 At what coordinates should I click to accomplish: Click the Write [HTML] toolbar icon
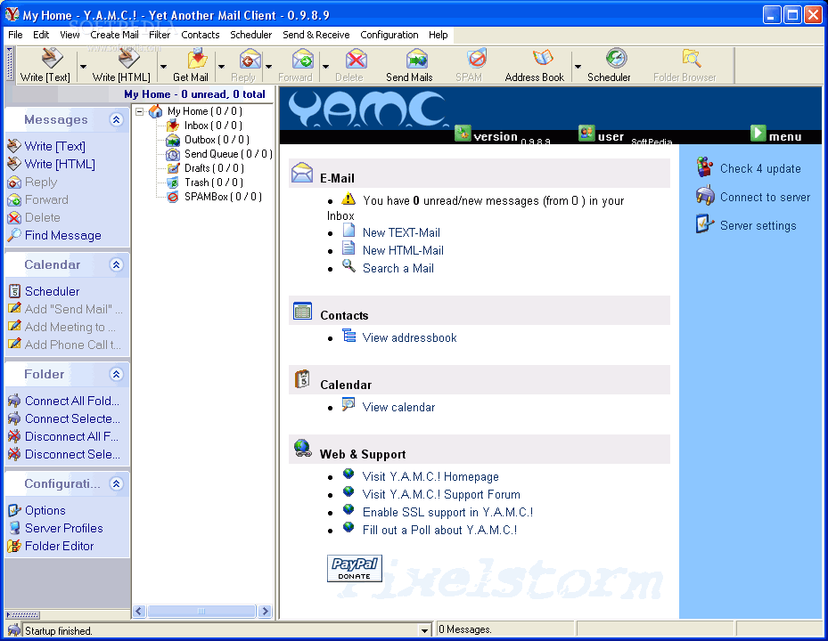point(128,58)
